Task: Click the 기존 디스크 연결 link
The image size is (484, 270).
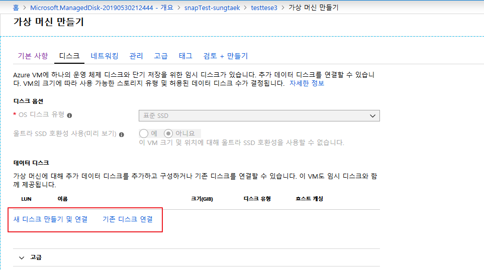Action: 128,219
